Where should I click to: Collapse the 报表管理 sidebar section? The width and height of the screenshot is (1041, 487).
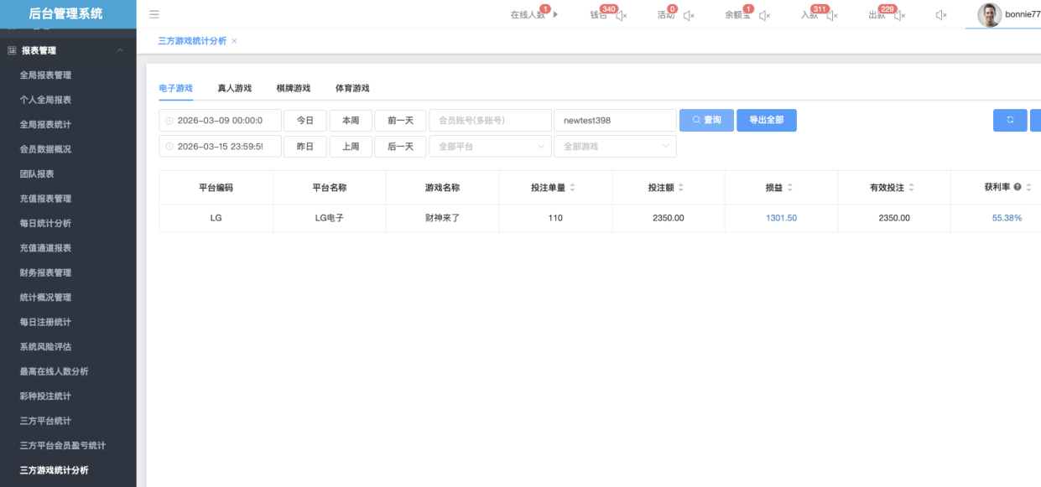(x=120, y=50)
